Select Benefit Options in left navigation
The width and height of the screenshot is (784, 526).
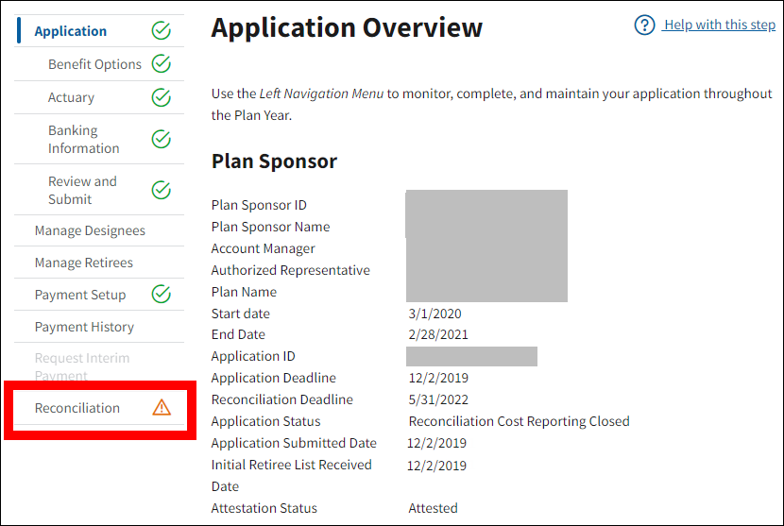(x=94, y=64)
